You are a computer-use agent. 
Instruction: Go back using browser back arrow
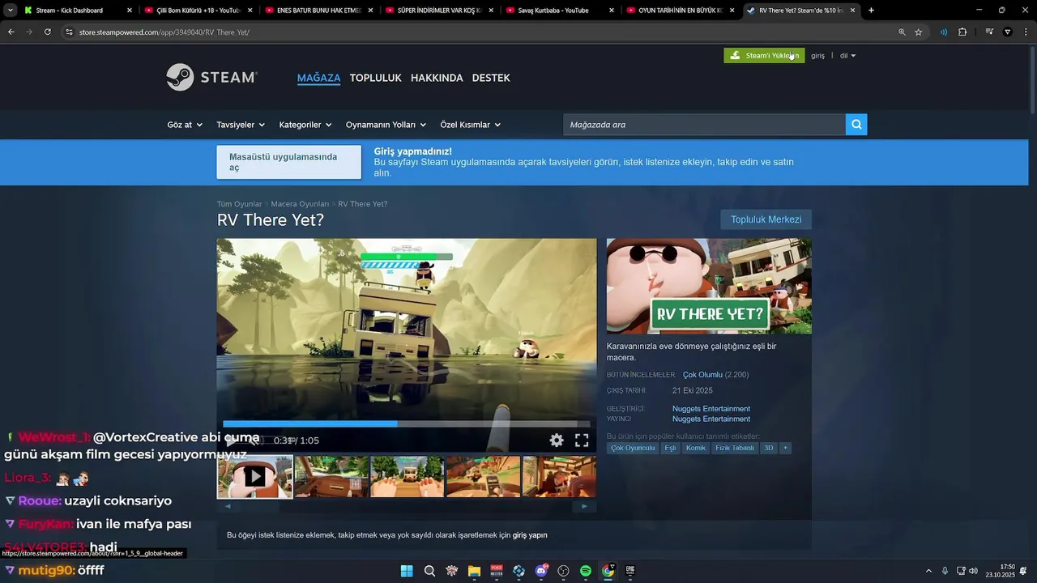[x=11, y=32]
